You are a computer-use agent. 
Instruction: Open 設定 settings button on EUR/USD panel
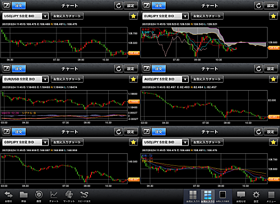131,68
